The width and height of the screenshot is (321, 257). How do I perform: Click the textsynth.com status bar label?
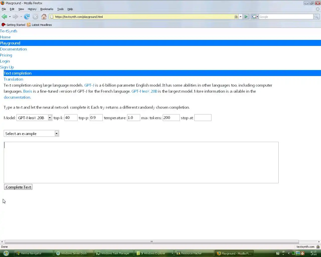pos(305,247)
